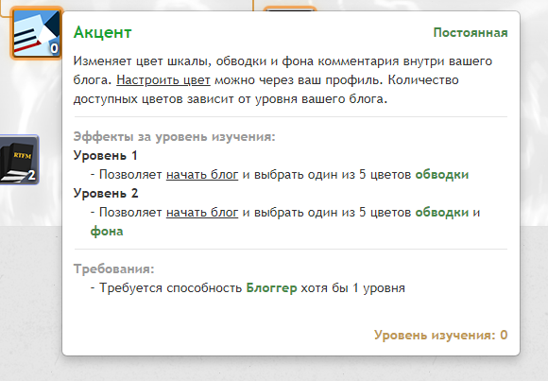Click green обводки in Уровень 2 line
This screenshot has height=381, width=548.
click(x=442, y=212)
